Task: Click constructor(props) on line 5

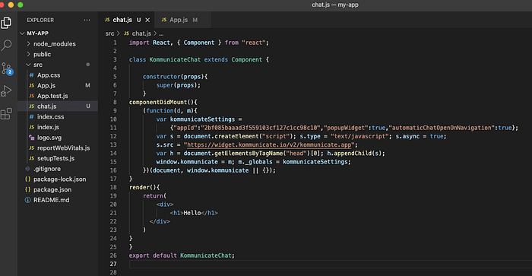Action: tap(173, 77)
